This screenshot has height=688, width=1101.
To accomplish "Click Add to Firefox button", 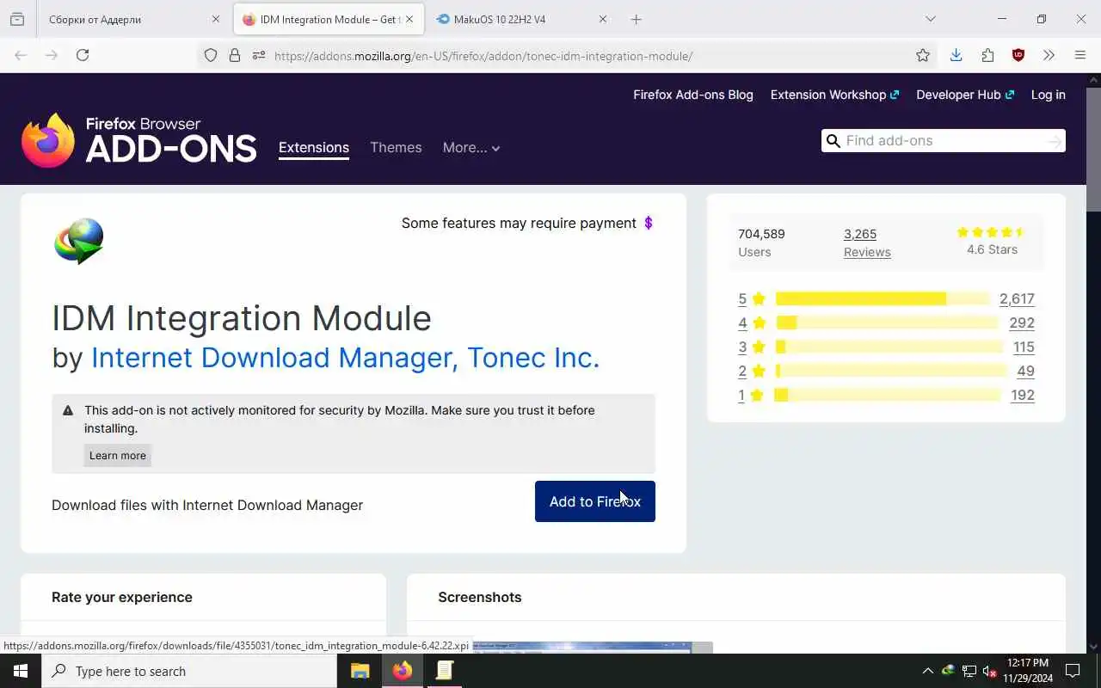I will 595,501.
